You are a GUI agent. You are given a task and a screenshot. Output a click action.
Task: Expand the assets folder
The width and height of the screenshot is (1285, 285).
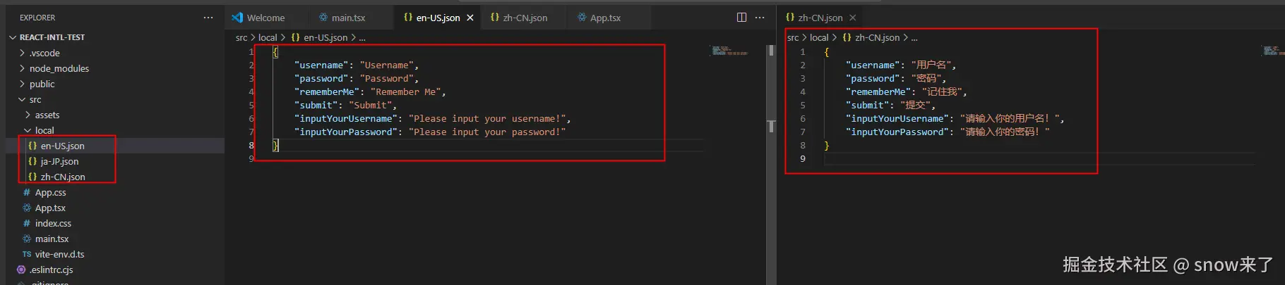click(47, 115)
